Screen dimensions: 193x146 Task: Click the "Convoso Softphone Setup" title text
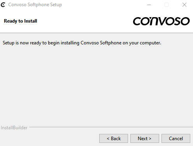(x=35, y=5)
